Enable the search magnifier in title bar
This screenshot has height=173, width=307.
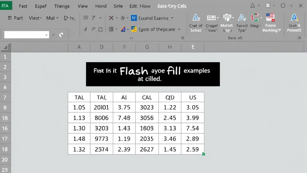283,5
